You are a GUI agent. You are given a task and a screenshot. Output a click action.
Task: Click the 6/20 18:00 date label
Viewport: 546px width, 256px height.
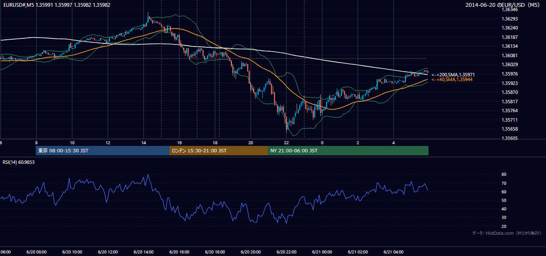click(215, 252)
